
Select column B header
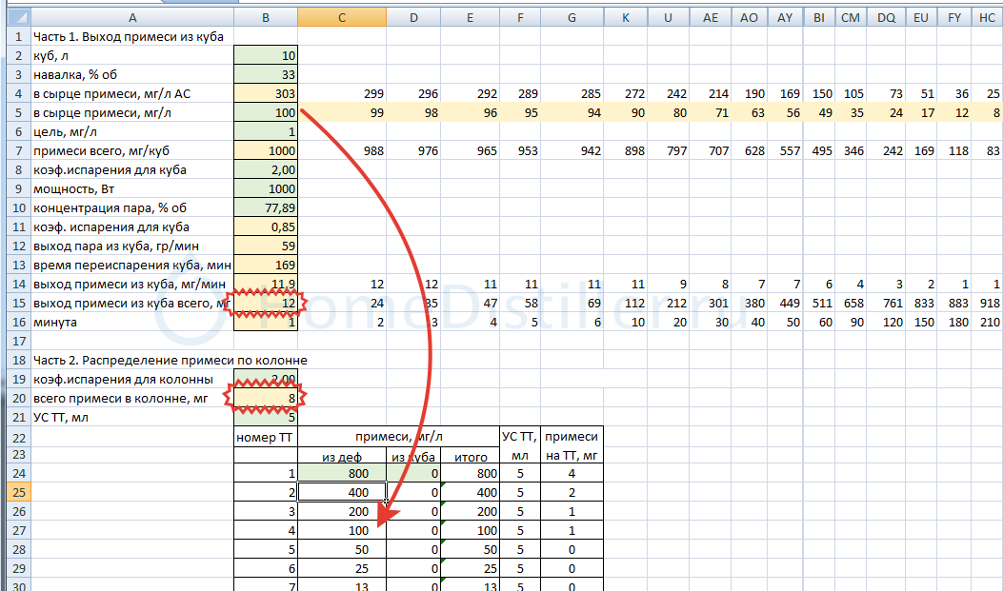click(x=266, y=18)
